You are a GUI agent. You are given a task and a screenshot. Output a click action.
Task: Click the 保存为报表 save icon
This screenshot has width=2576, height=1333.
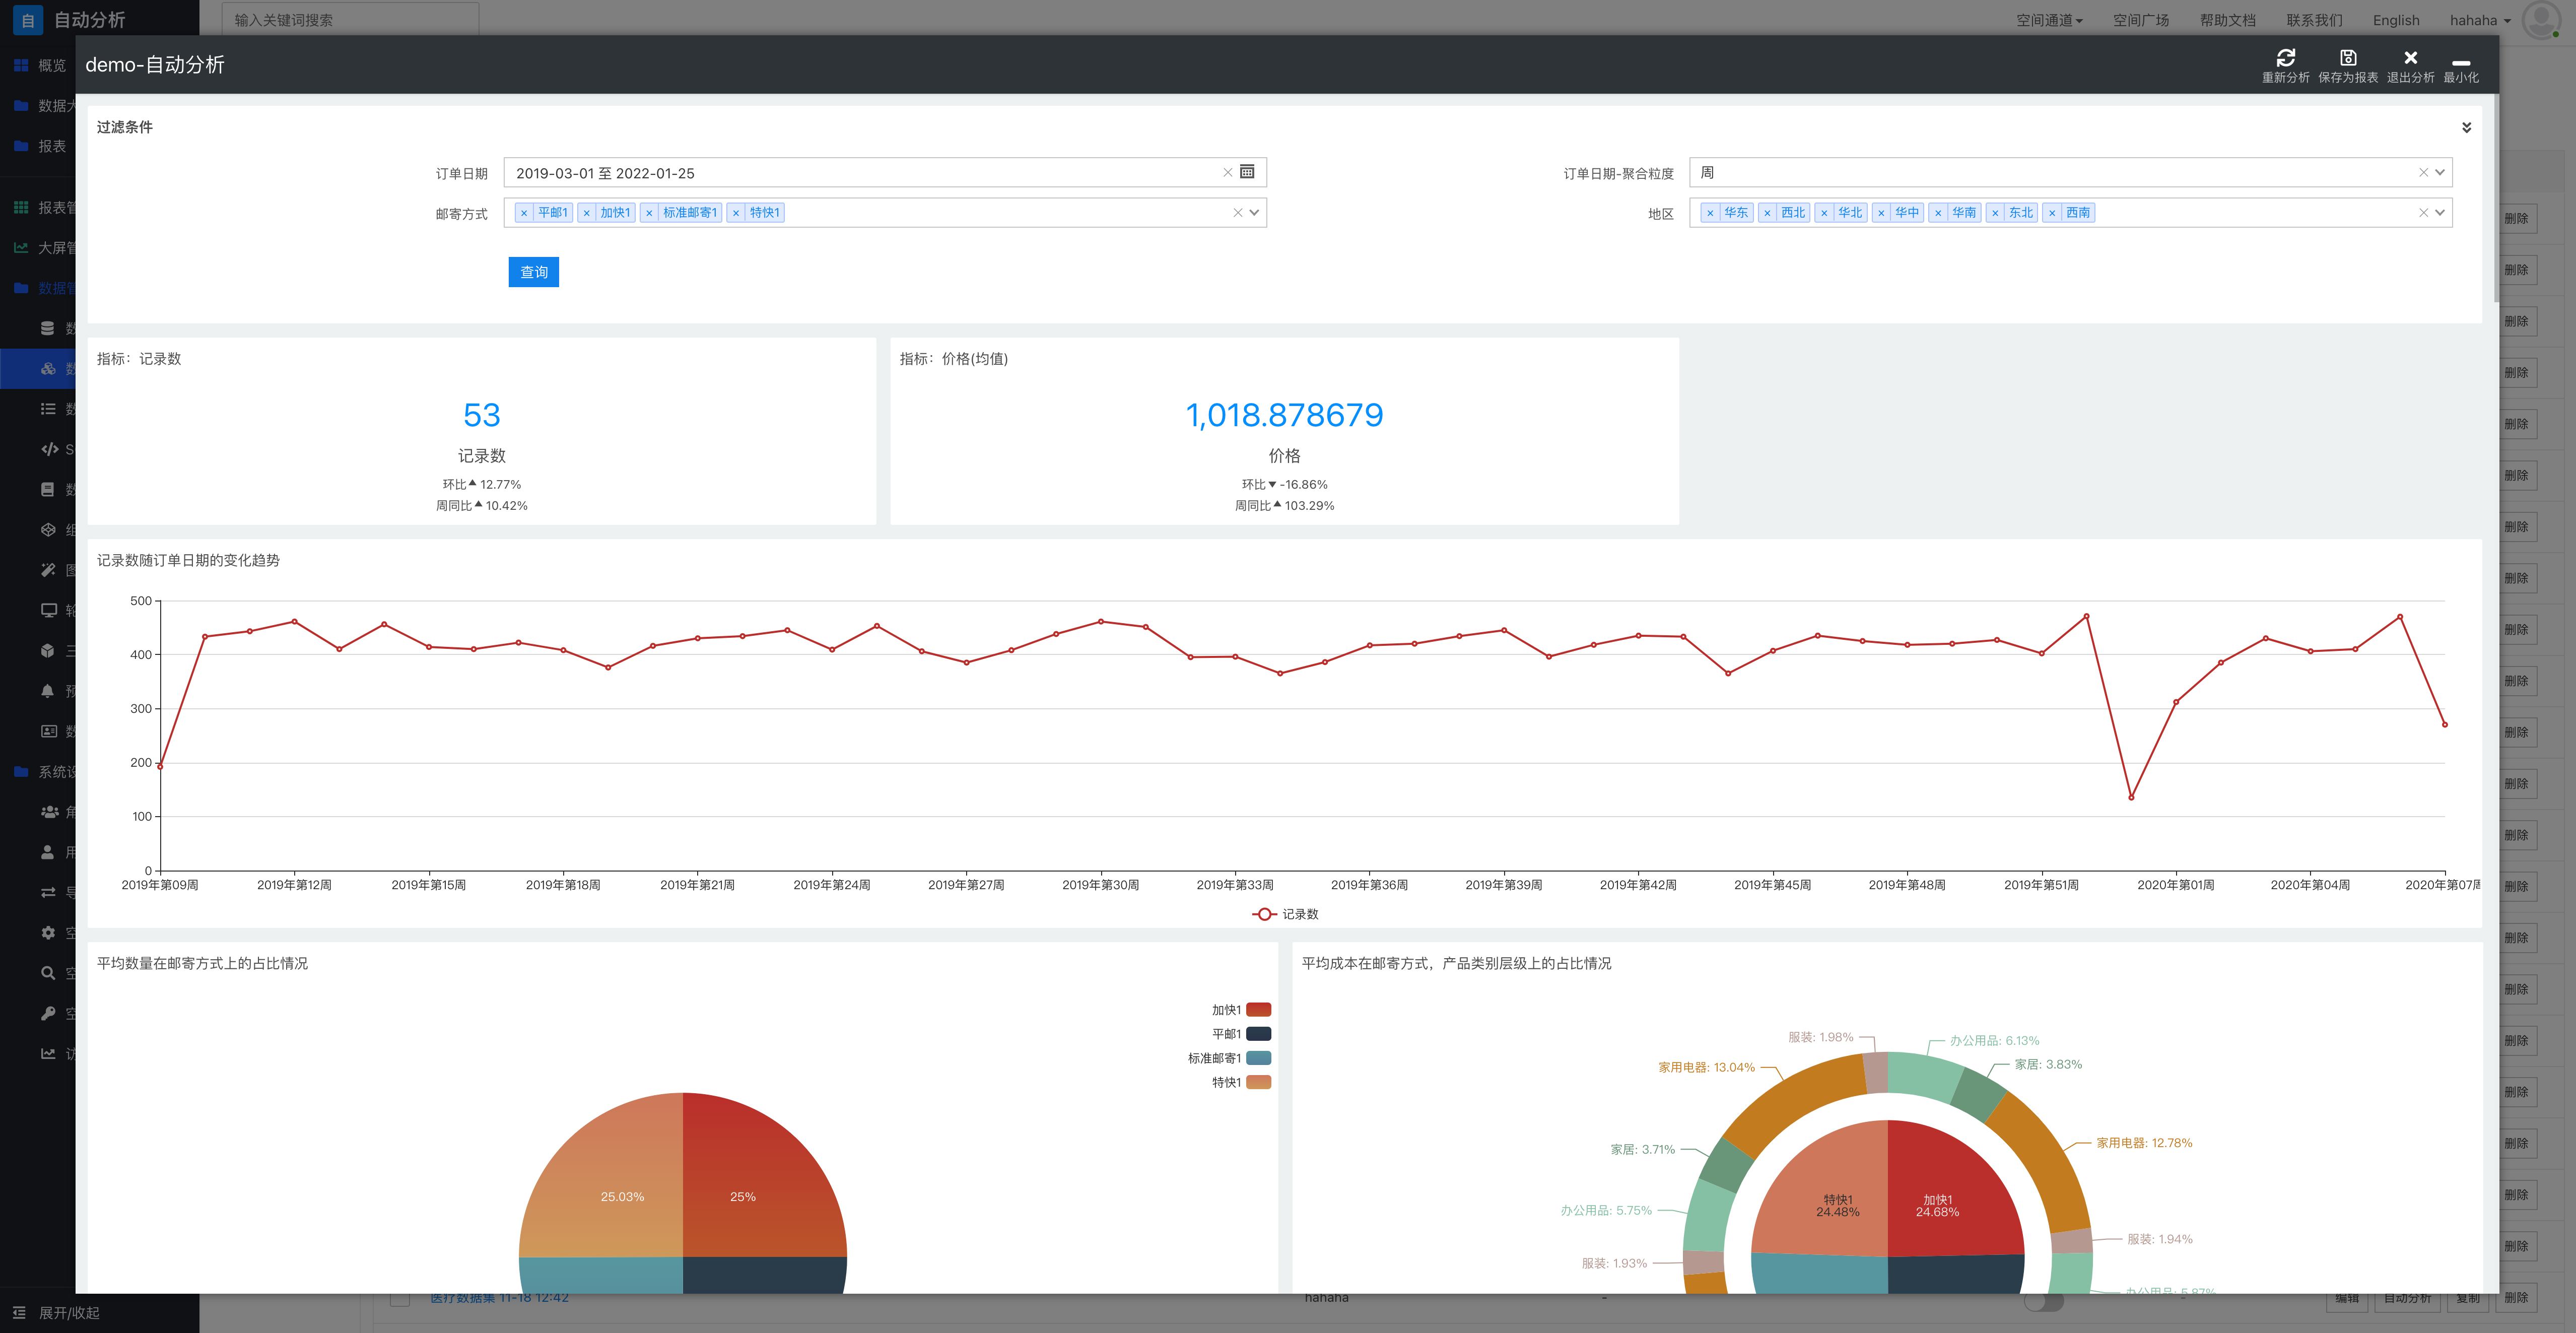(x=2348, y=58)
